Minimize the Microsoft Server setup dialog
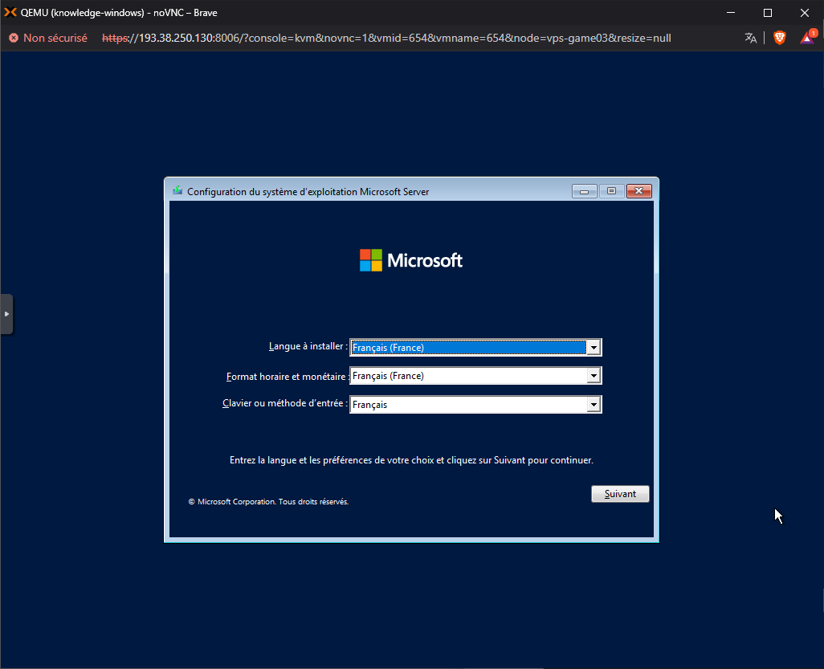This screenshot has height=669, width=824. point(585,191)
